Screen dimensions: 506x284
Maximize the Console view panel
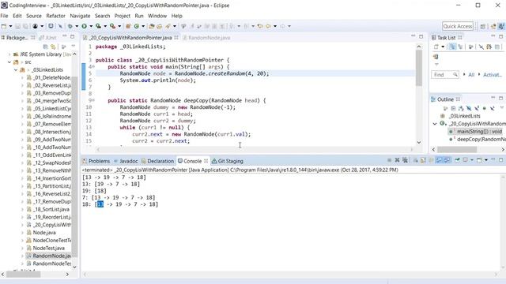500,160
